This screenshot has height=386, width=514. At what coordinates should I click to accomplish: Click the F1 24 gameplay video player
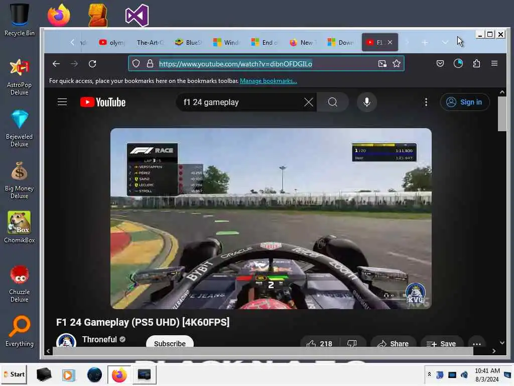[x=271, y=218]
